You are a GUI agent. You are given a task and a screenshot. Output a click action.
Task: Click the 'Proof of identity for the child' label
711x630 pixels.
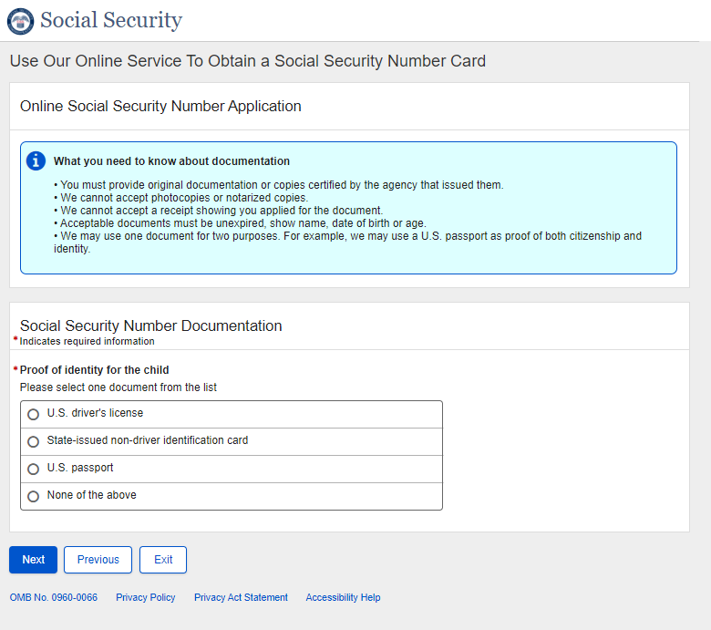click(95, 370)
